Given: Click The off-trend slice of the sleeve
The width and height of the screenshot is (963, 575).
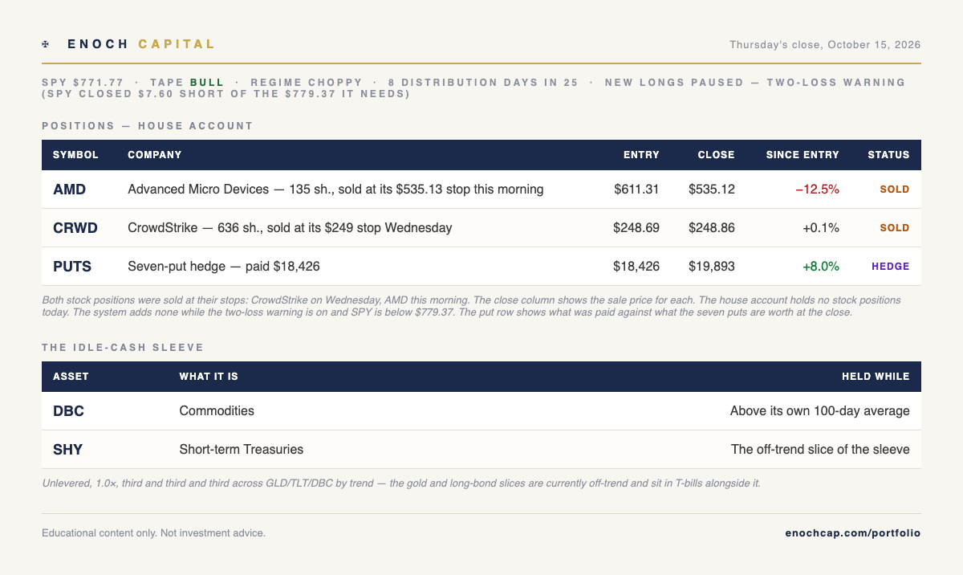Looking at the screenshot, I should 820,450.
